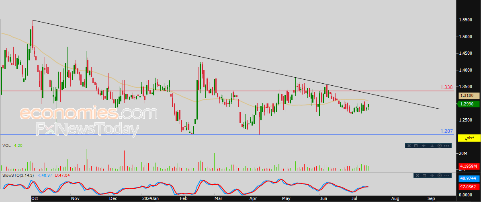The height and width of the screenshot is (202, 481).
Task: Open VOL indicator settings gear
Action: pyautogui.click(x=439, y=146)
